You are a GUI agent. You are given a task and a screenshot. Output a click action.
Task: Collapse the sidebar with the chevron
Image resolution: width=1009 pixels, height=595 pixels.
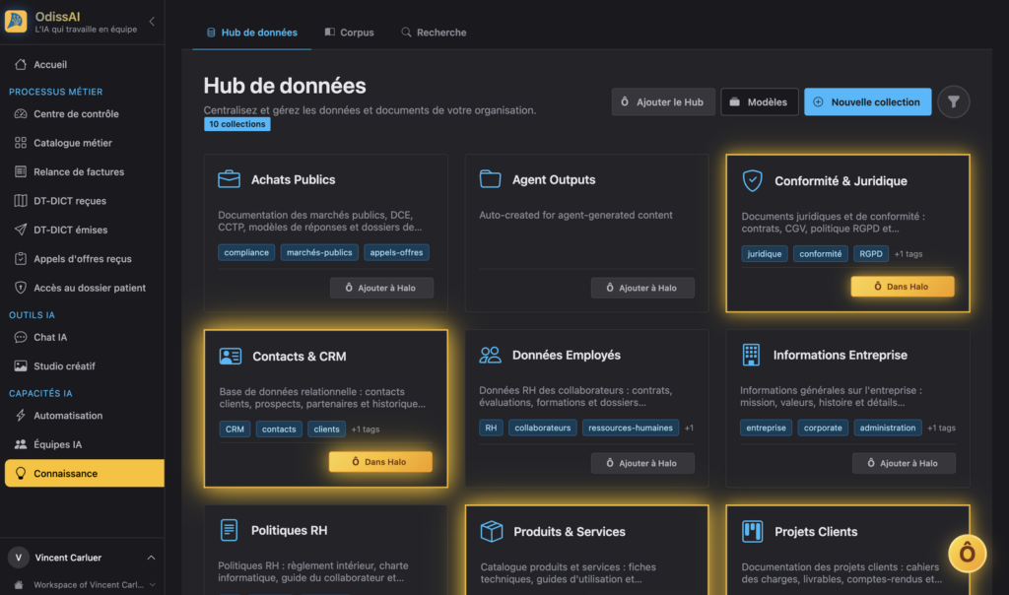click(x=152, y=22)
